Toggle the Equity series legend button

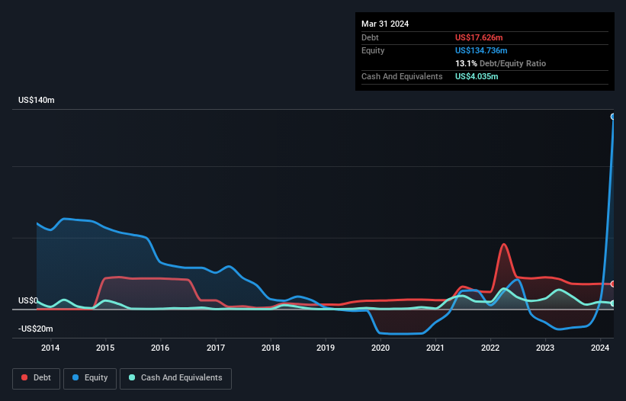click(90, 378)
